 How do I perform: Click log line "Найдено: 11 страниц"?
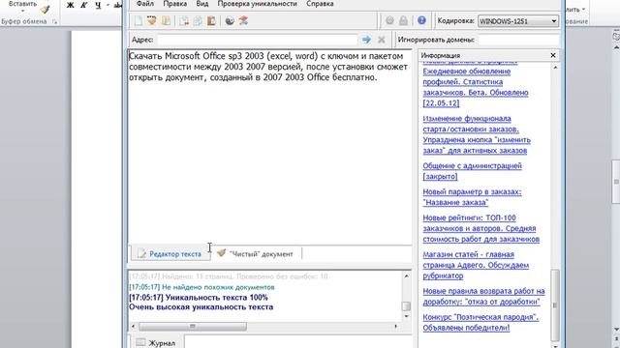point(229,276)
